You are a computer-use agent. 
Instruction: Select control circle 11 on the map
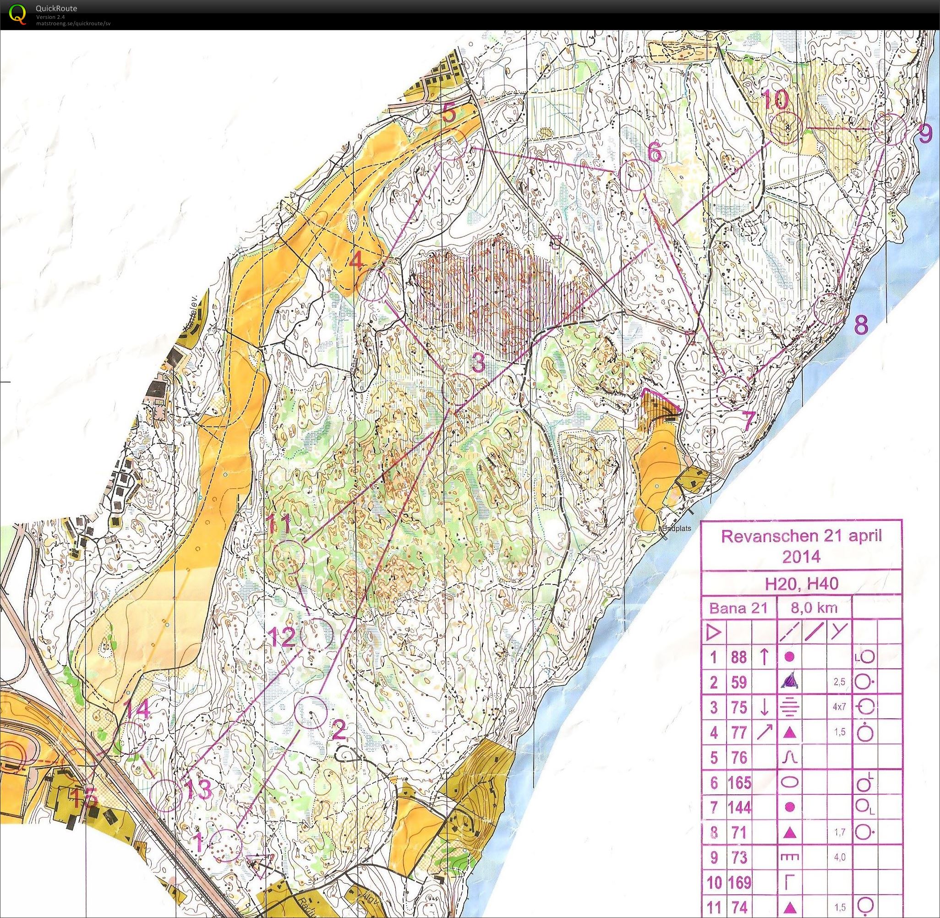click(289, 557)
